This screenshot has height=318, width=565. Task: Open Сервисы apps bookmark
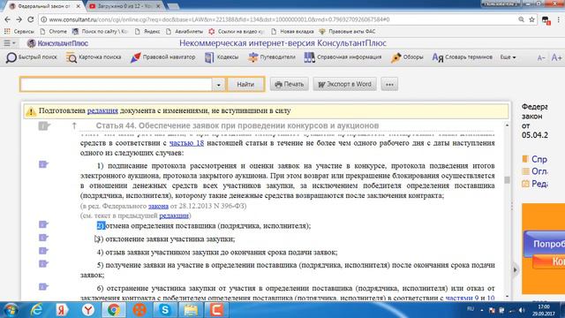tap(19, 32)
